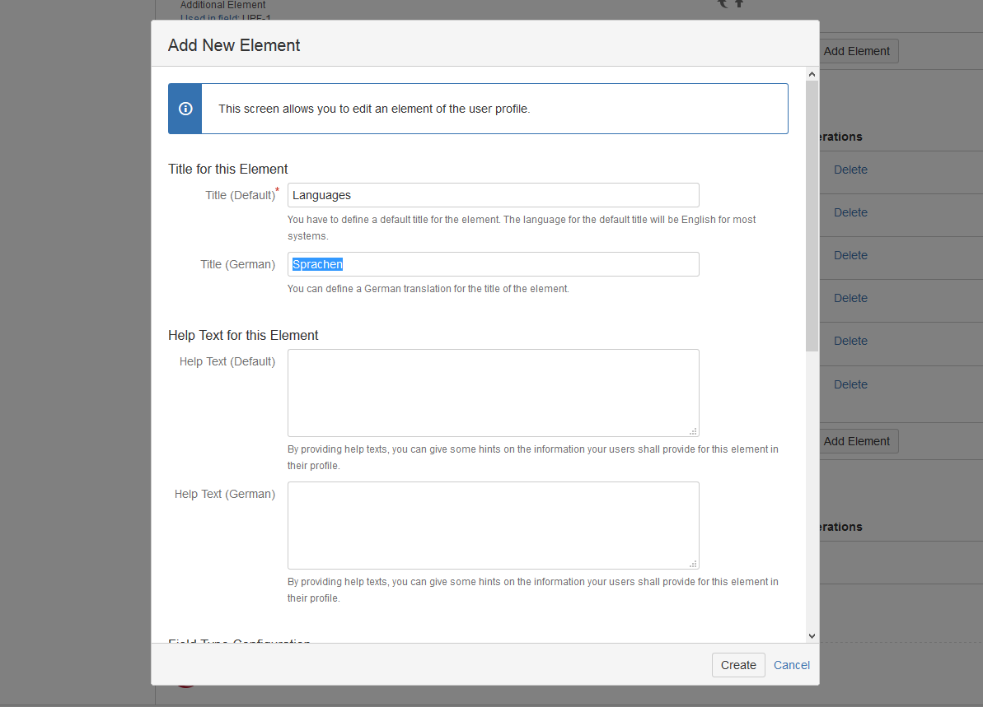Click the scrollbar down arrow in the dialog

[x=812, y=635]
